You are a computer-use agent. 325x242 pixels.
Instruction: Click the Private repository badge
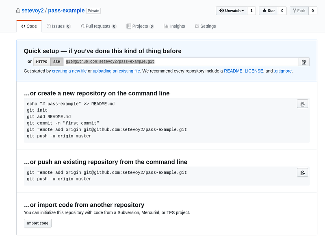point(93,11)
